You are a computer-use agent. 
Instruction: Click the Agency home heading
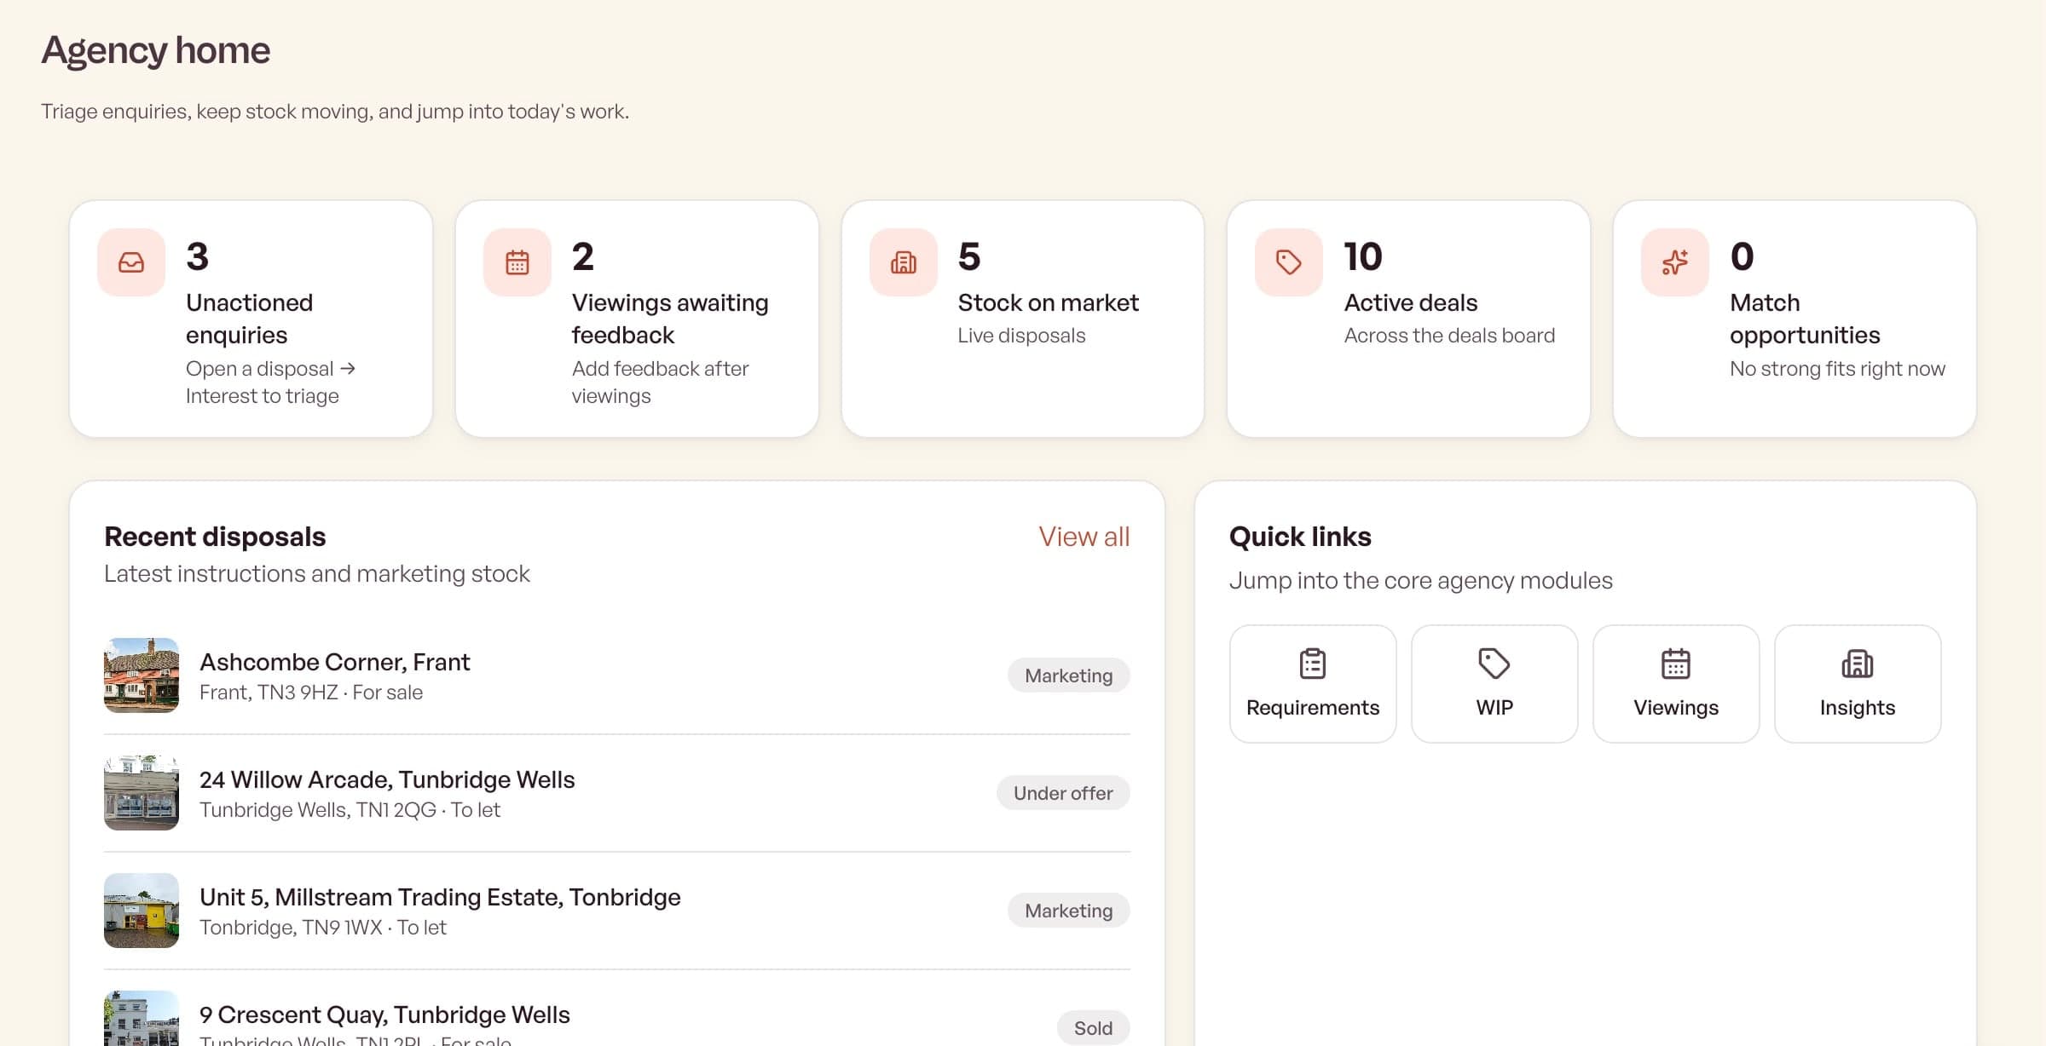[x=156, y=50]
